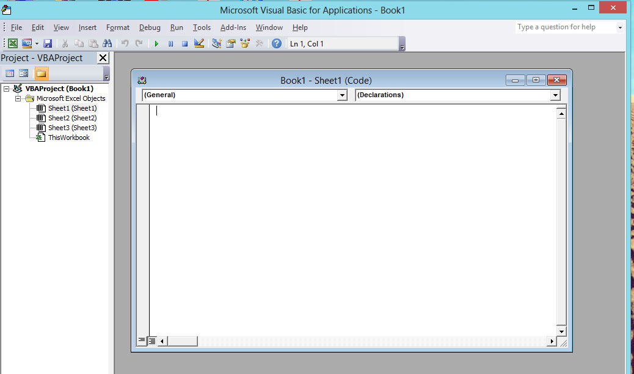634x374 pixels.
Task: Click the Reset stop icon
Action: 185,44
